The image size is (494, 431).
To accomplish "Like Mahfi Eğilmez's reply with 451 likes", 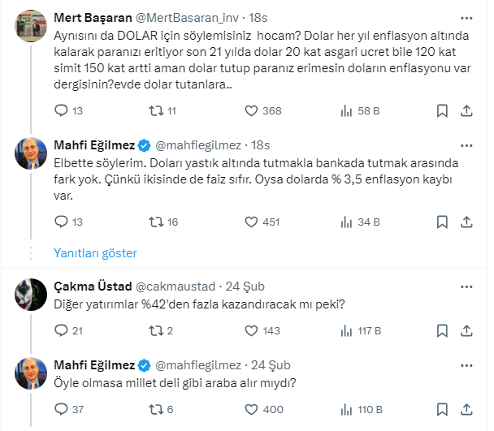I will (252, 221).
